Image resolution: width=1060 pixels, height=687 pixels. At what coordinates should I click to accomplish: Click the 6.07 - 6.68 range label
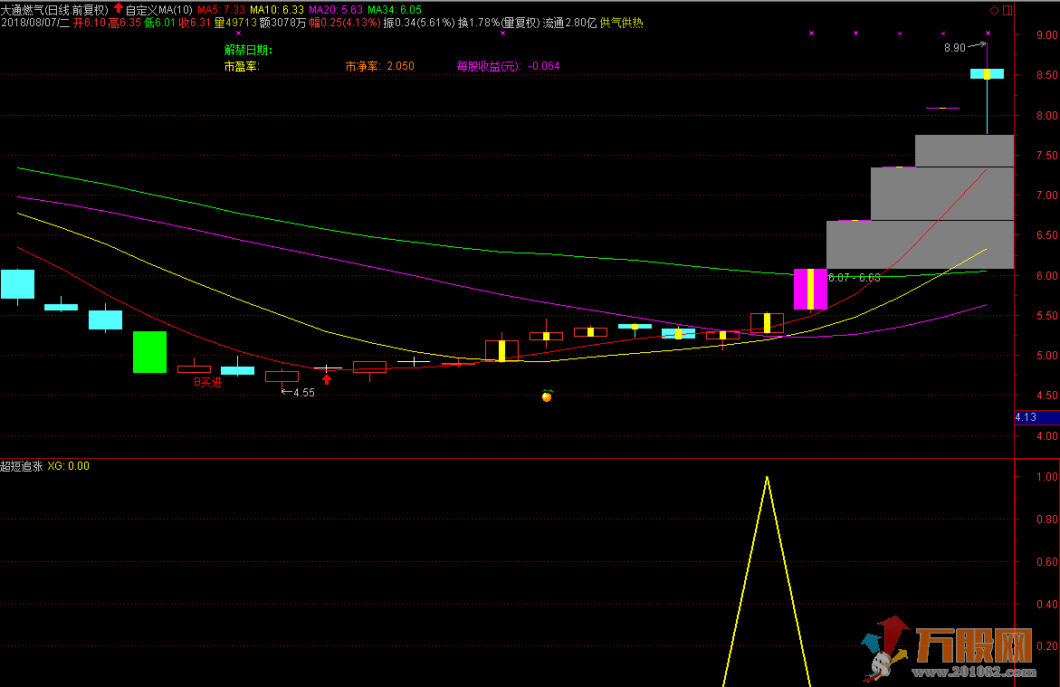click(x=855, y=278)
